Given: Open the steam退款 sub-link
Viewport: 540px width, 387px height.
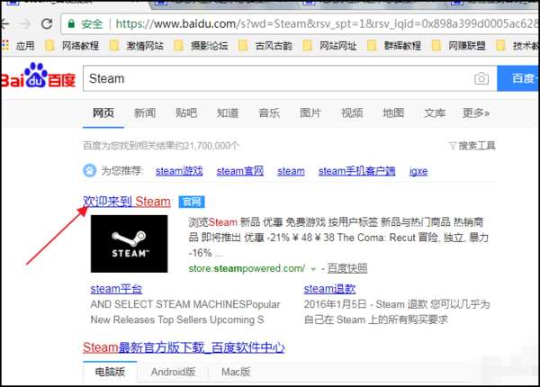Looking at the screenshot, I should pos(329,289).
